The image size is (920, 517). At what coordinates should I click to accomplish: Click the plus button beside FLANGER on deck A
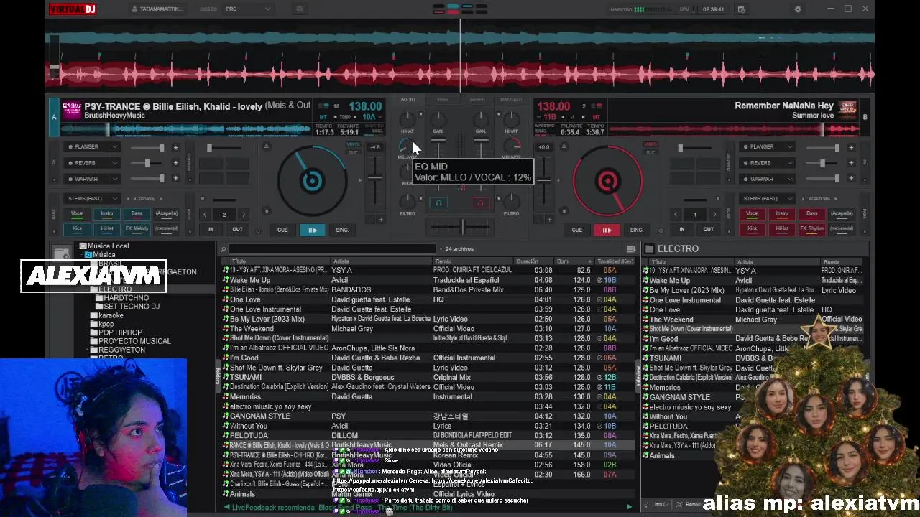coord(175,147)
